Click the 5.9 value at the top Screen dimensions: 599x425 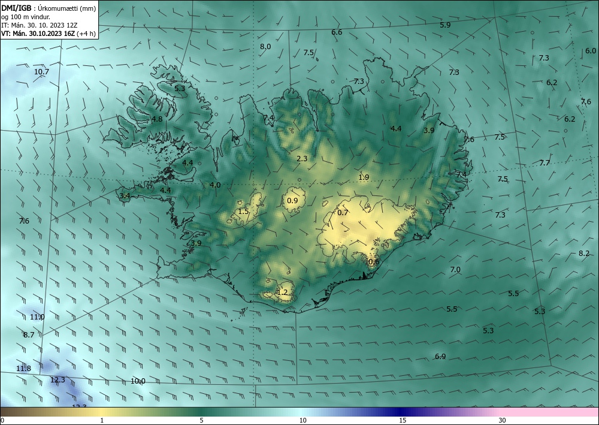[x=445, y=25]
